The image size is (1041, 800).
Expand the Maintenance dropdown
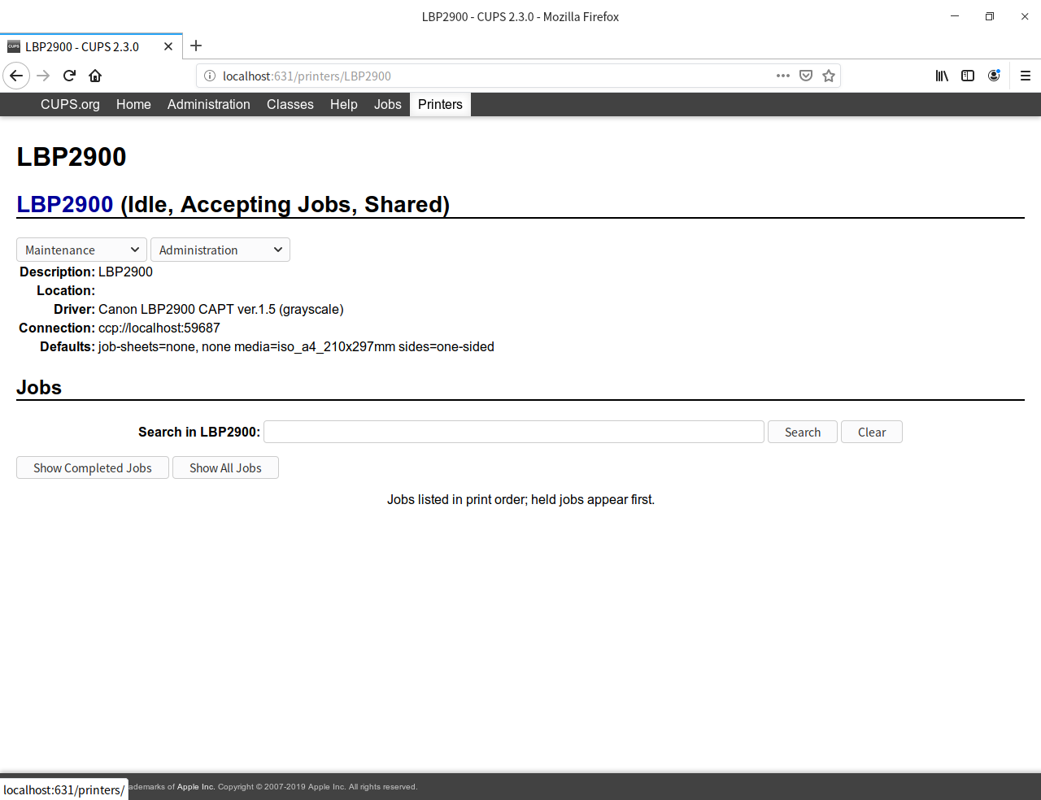[x=81, y=250]
